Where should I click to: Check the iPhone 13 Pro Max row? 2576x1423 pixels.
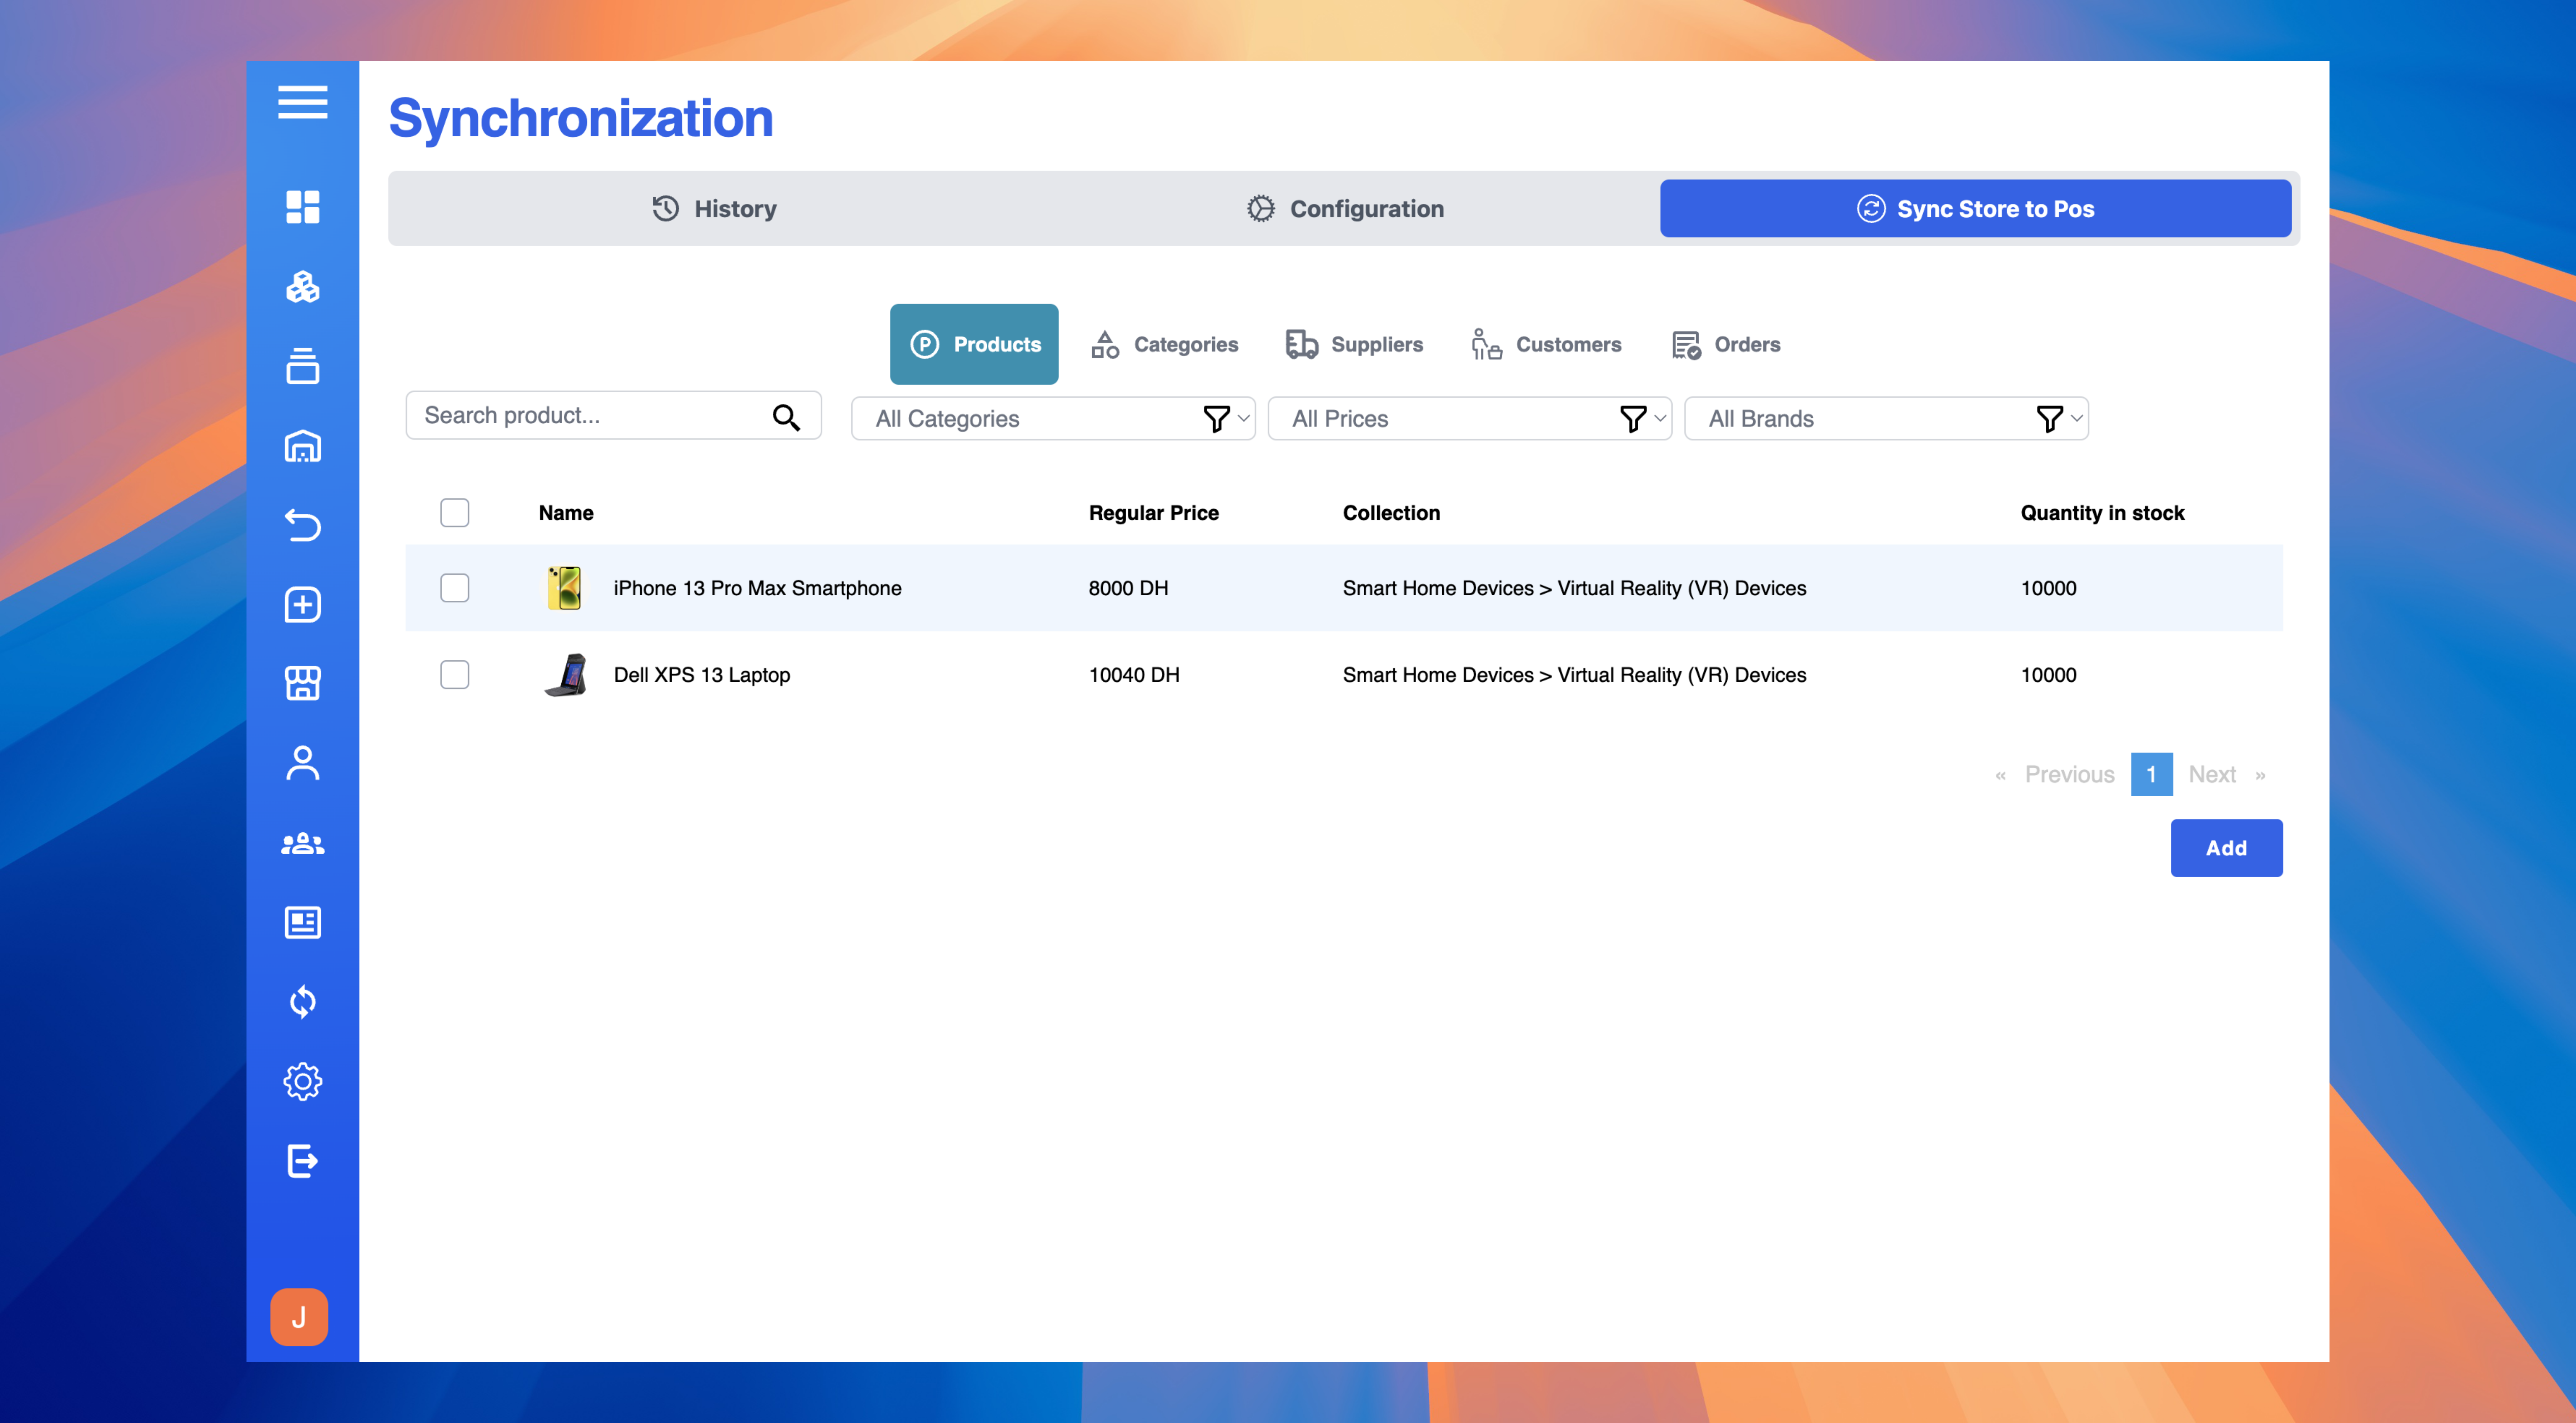(x=454, y=587)
